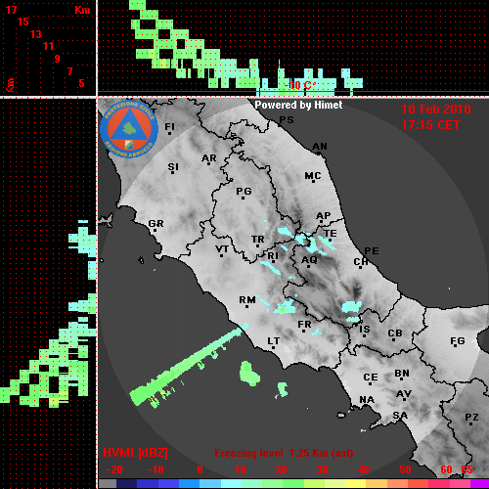Click the height scale value '9'
The width and height of the screenshot is (489, 489).
[58, 59]
